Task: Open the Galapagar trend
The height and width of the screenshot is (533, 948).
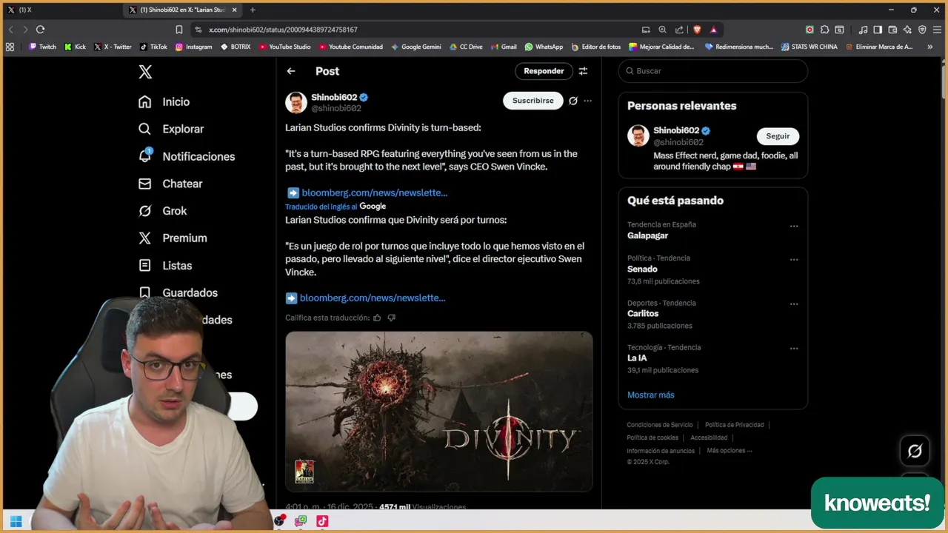Action: 647,235
